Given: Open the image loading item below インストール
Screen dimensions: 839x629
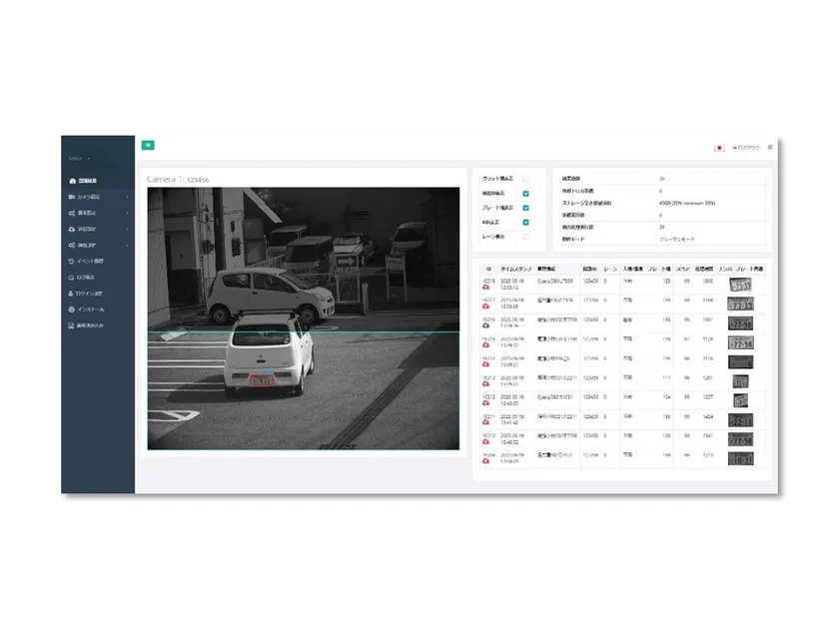Looking at the screenshot, I should tap(86, 325).
